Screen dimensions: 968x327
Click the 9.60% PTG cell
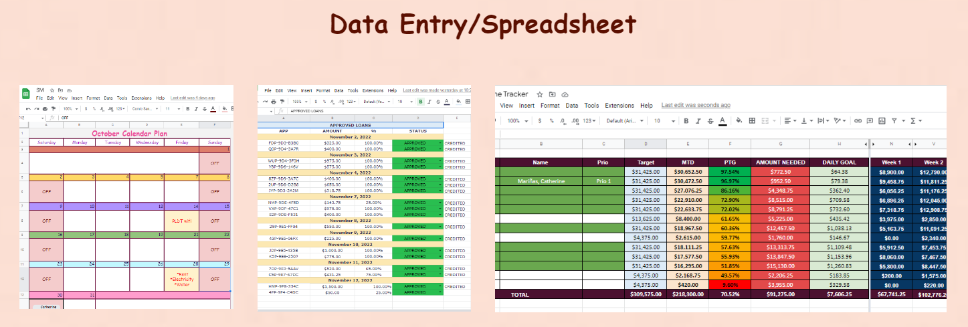pyautogui.click(x=729, y=284)
